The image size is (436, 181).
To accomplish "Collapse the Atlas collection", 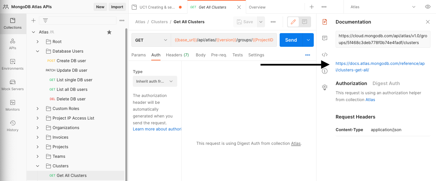I will point(33,32).
